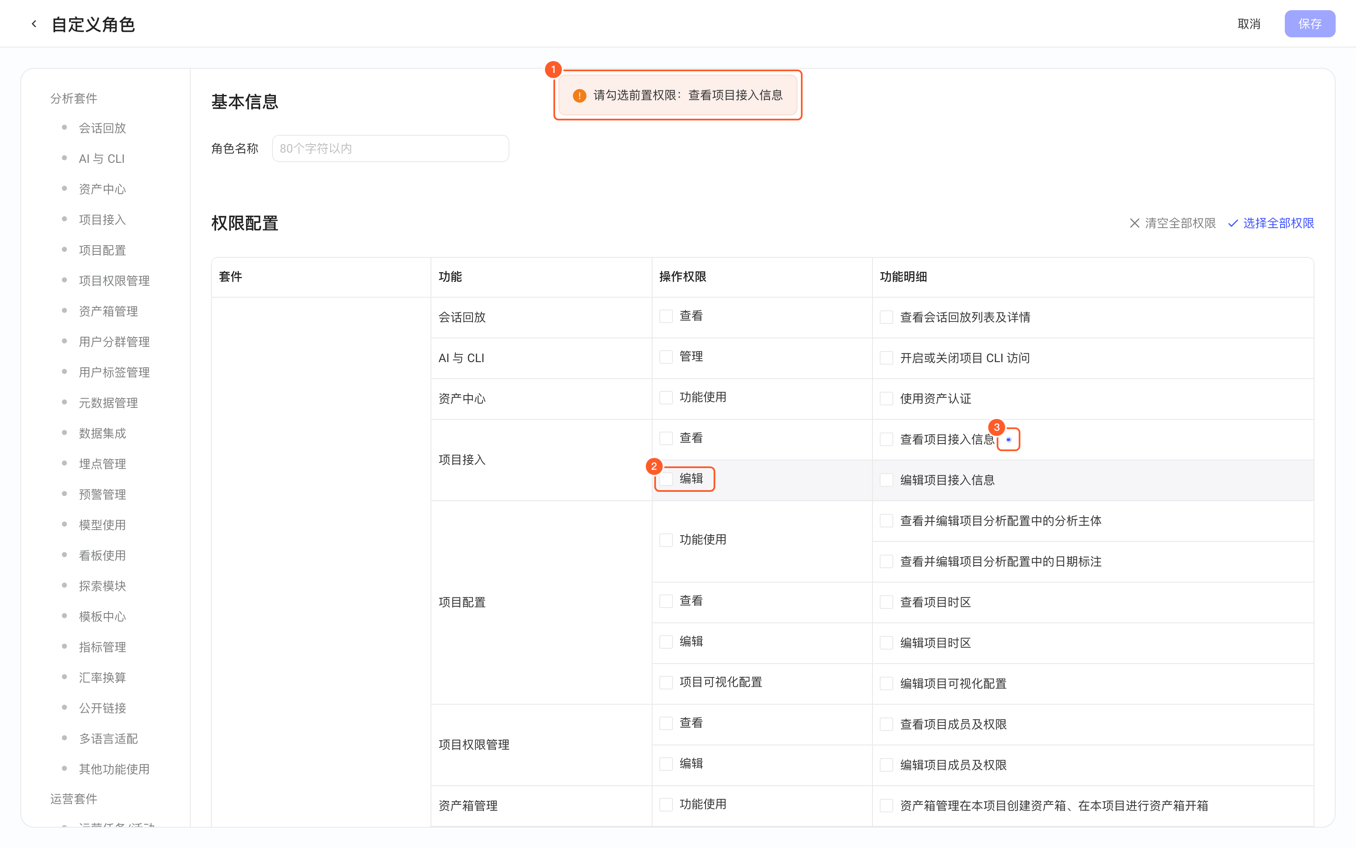Click the 保存 button
The width and height of the screenshot is (1356, 848).
point(1309,24)
